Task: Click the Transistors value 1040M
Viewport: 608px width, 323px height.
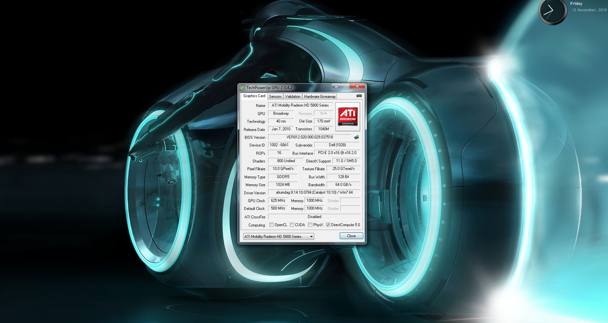Action: tap(323, 129)
